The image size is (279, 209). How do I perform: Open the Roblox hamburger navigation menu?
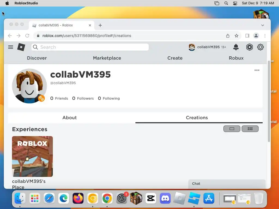pyautogui.click(x=11, y=47)
